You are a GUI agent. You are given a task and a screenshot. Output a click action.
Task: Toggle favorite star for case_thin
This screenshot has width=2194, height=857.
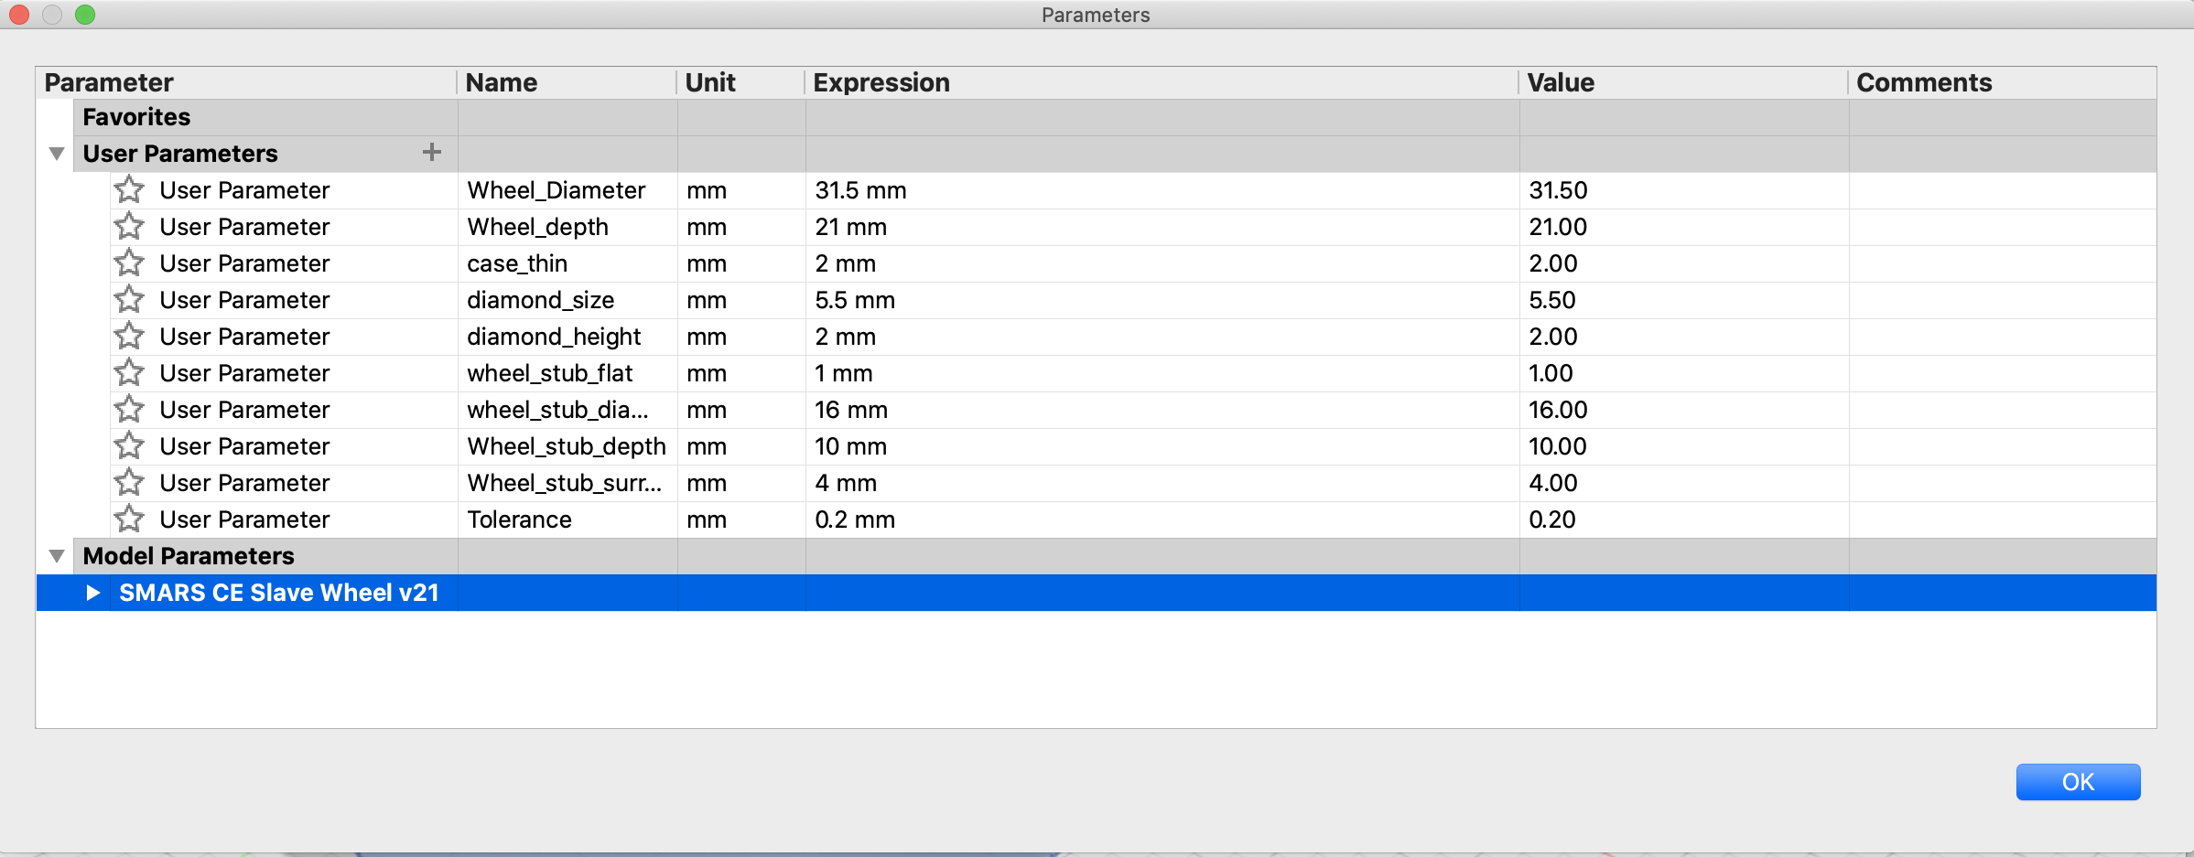[x=129, y=263]
